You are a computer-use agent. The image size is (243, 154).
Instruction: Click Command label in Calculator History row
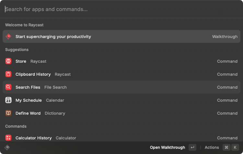point(227,138)
